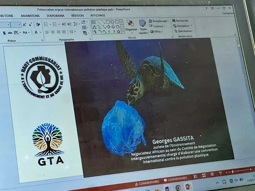The width and height of the screenshot is (255, 191).
Task: Select triangle shape in gallery
Action: tap(95, 27)
